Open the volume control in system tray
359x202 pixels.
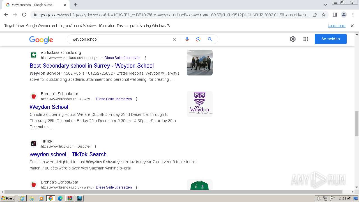319,198
